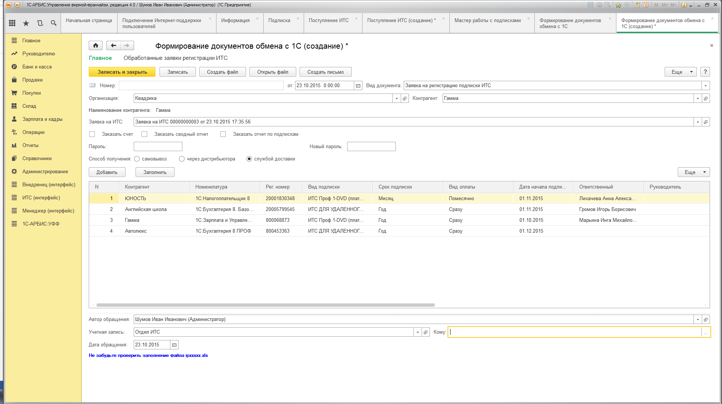Open calendar picker for Дата обращения

tap(174, 345)
